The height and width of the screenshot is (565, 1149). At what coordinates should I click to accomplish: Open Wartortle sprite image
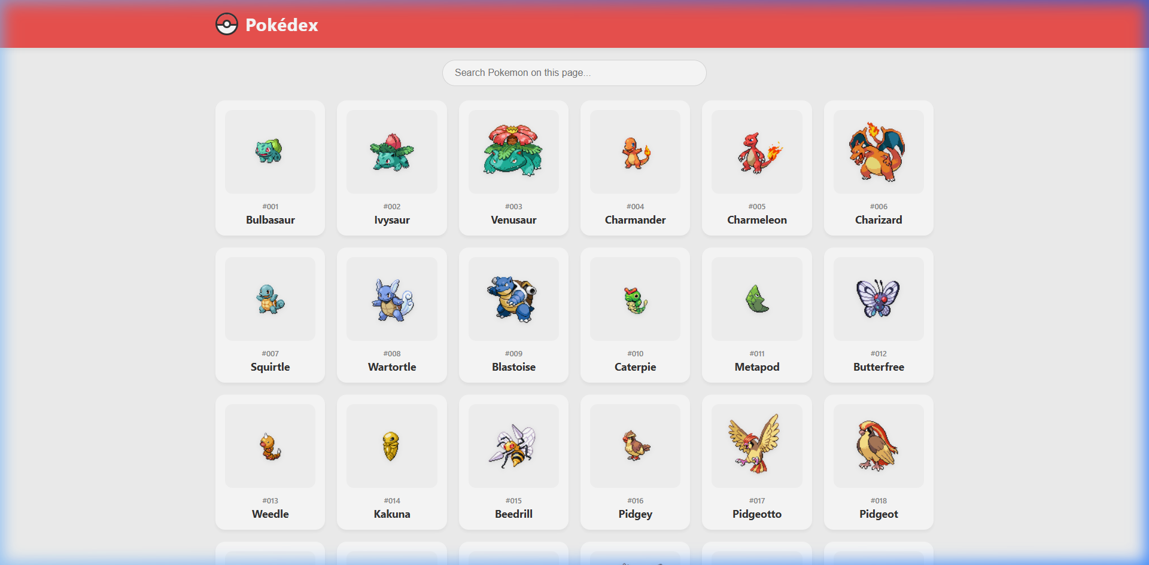pos(392,299)
